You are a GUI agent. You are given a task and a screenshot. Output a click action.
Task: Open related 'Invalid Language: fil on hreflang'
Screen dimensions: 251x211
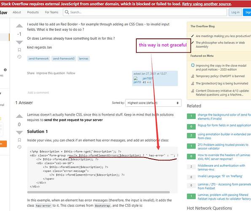pos(220,176)
